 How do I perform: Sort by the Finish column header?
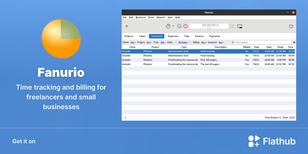[281, 47]
